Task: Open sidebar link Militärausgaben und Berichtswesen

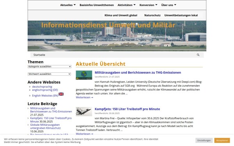Action: [x=51, y=110]
